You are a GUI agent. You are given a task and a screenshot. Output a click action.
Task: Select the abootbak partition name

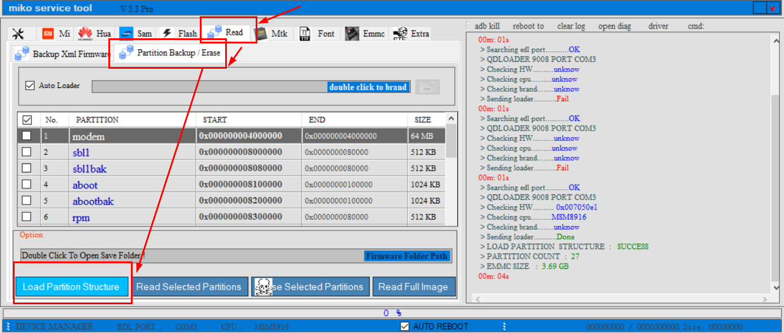(93, 201)
